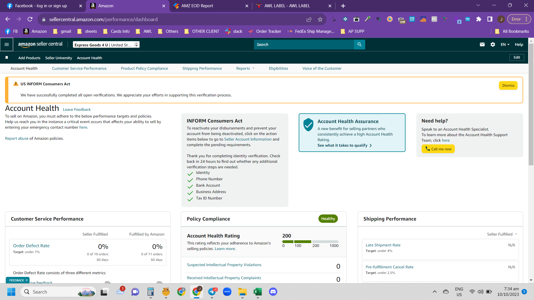Open Seller Central settings gear

[x=493, y=44]
